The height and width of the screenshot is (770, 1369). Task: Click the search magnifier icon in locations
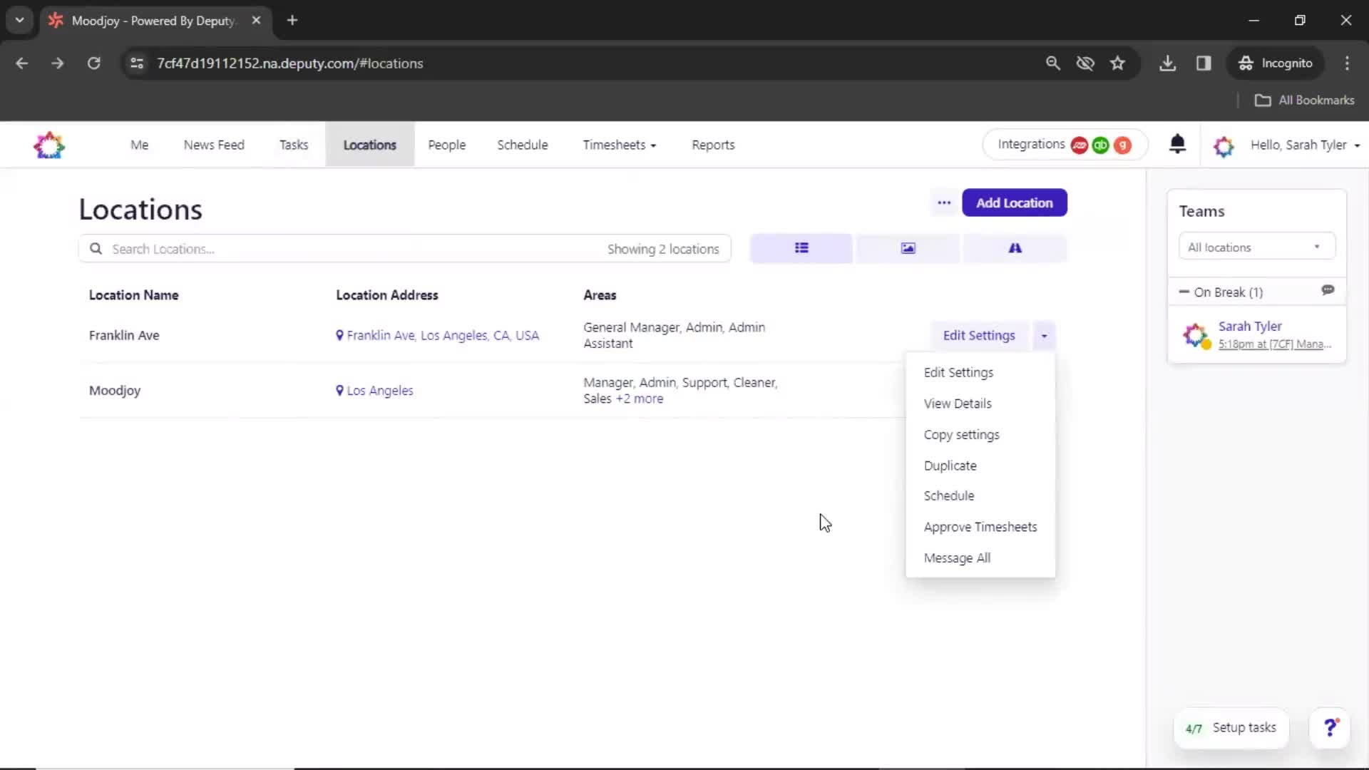(x=96, y=248)
